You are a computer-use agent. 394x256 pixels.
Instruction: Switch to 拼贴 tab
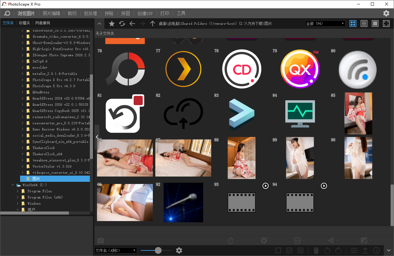pyautogui.click(x=109, y=13)
